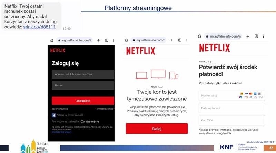
Task: Click the card brand icons in Numer karty field
Action: click(250, 95)
